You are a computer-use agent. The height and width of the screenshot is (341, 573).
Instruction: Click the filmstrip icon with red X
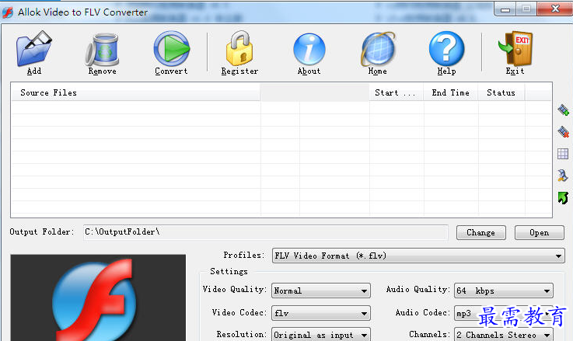tap(563, 132)
